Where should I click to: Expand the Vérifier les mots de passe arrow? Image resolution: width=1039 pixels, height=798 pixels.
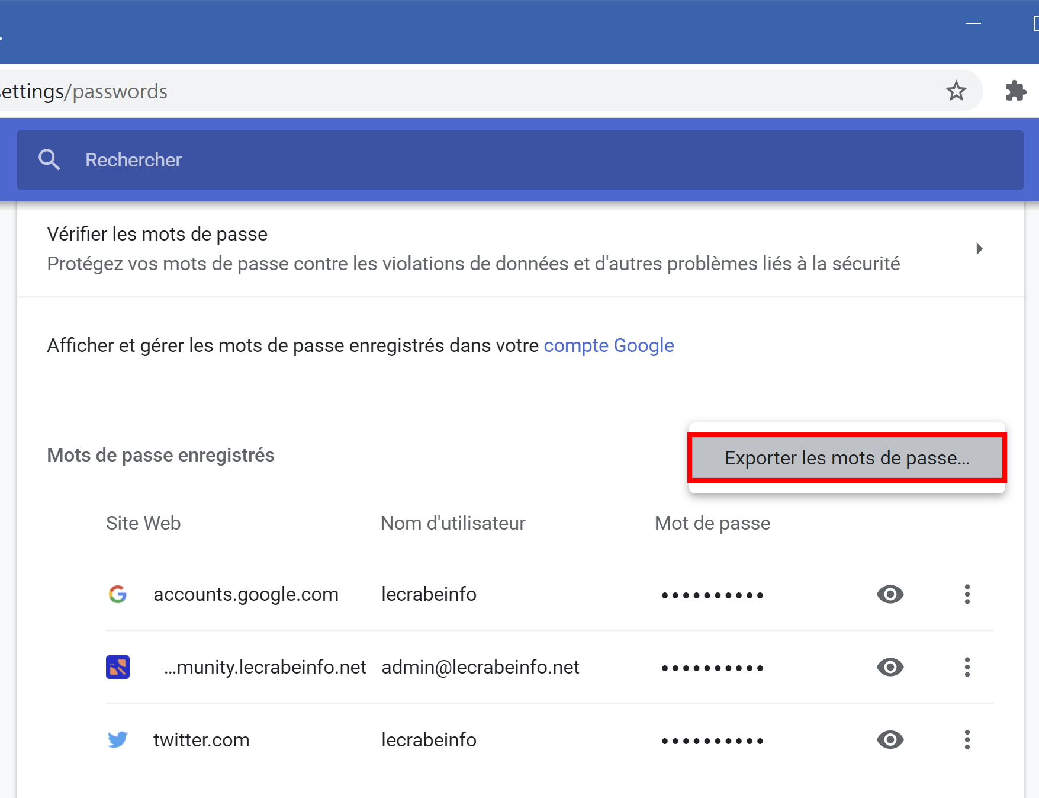pyautogui.click(x=979, y=249)
